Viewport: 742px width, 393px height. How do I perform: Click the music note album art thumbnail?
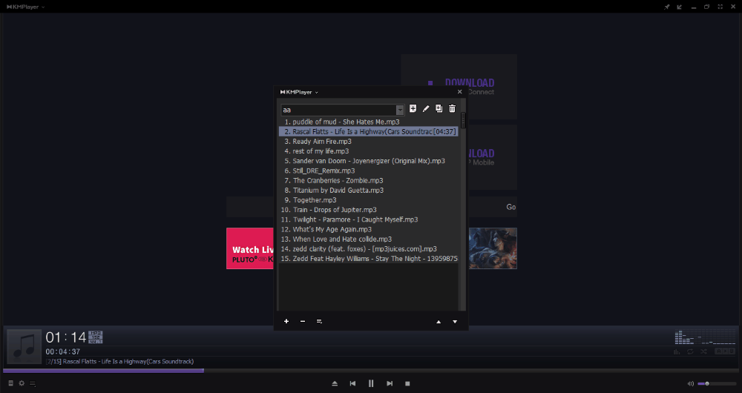tap(24, 346)
